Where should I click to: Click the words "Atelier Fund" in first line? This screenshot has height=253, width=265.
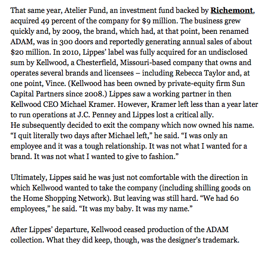(x=85, y=10)
